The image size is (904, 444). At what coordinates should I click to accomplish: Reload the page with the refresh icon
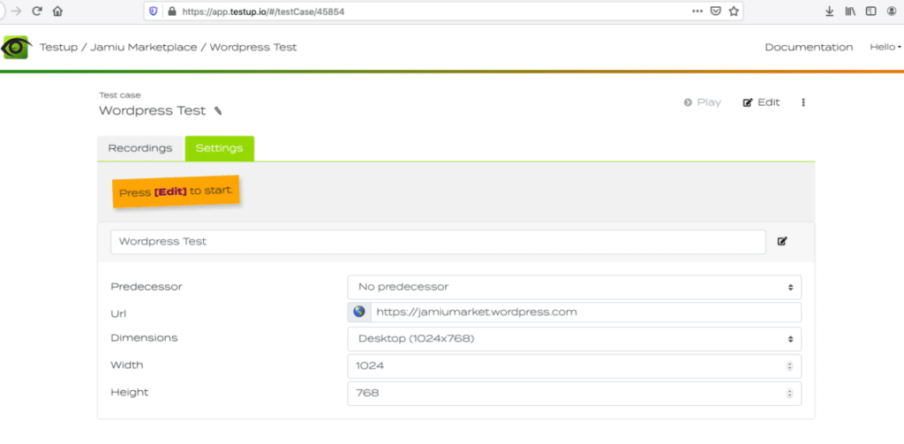(x=37, y=11)
